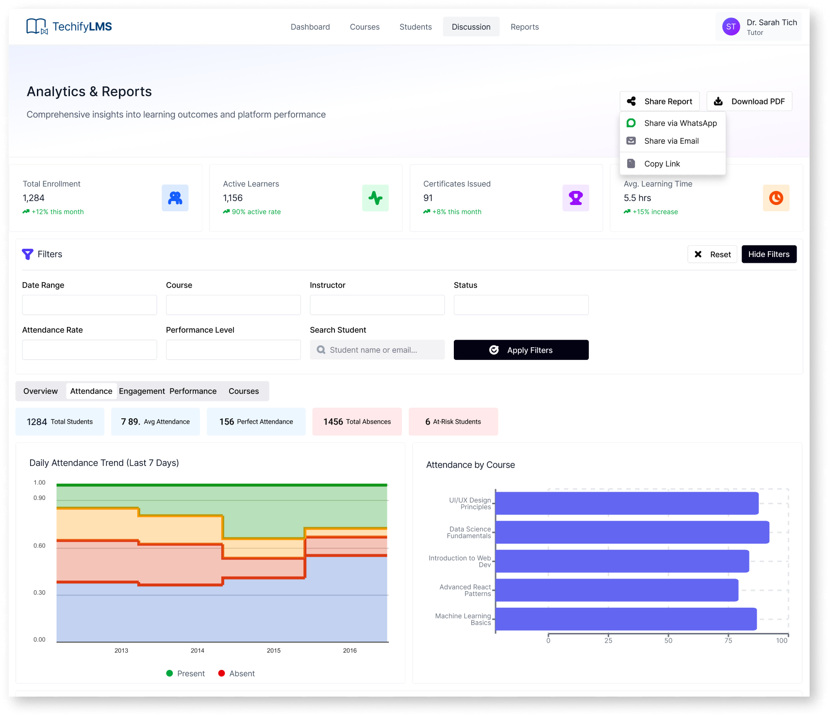This screenshot has height=717, width=830.
Task: Click the TechifyLMS book logo icon
Action: pos(36,26)
